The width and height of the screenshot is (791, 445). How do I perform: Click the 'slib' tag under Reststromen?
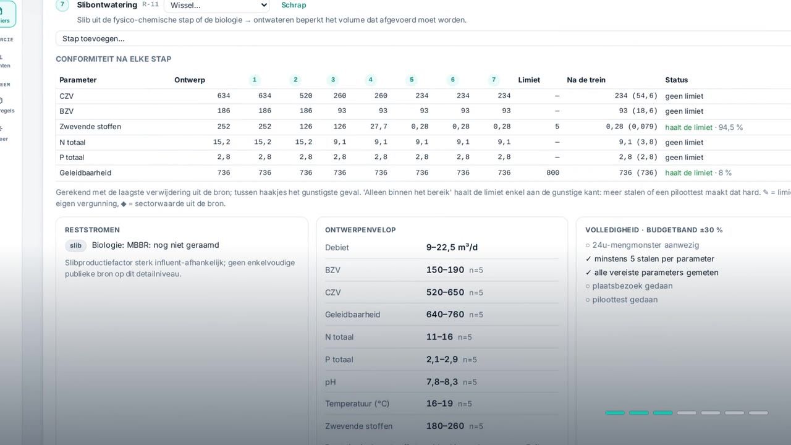click(75, 245)
